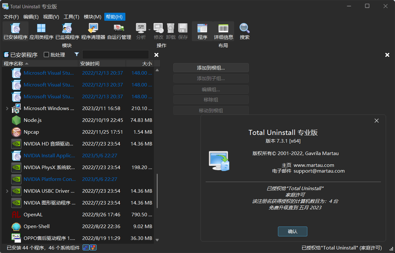This screenshot has height=253, width=395.
Task: Click the 添加到根组 button
Action: [x=211, y=68]
